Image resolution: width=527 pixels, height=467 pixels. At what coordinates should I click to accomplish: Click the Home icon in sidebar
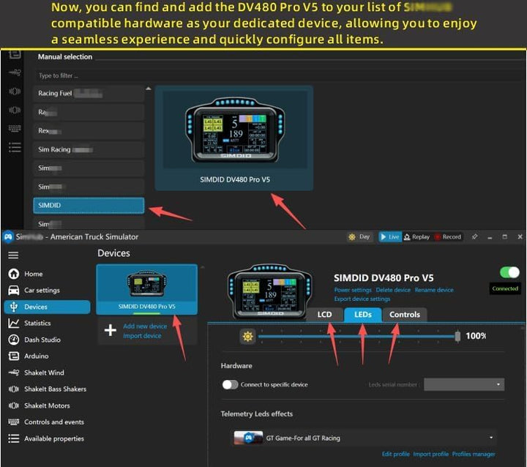[x=14, y=274]
